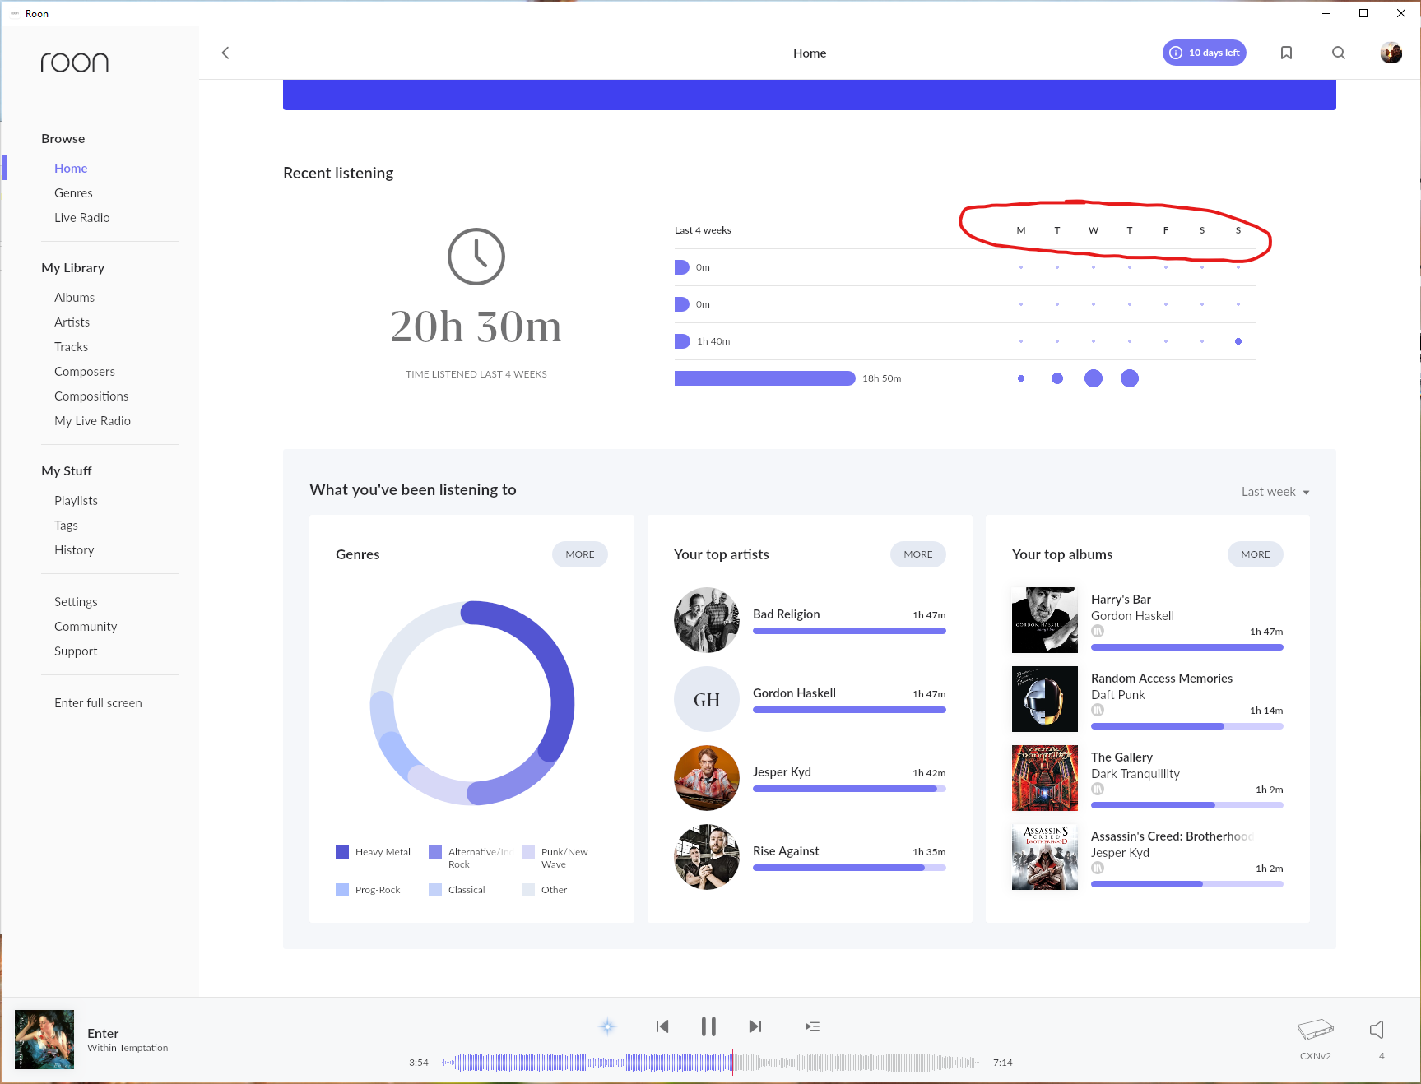This screenshot has width=1421, height=1084.
Task: Open Harry's Bar album cover
Action: pyautogui.click(x=1045, y=620)
